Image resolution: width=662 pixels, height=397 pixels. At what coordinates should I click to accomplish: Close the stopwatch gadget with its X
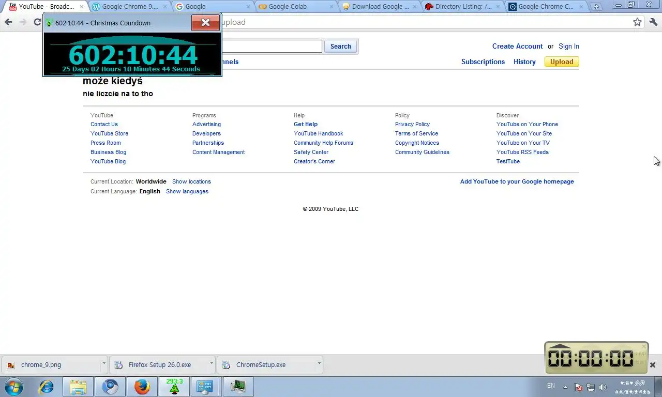point(644,346)
